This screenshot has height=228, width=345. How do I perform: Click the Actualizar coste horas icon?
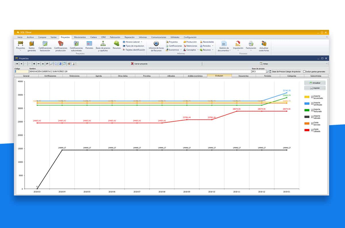(264, 44)
